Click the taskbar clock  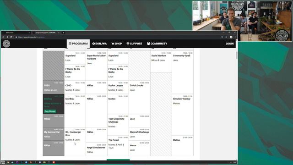[235, 162]
